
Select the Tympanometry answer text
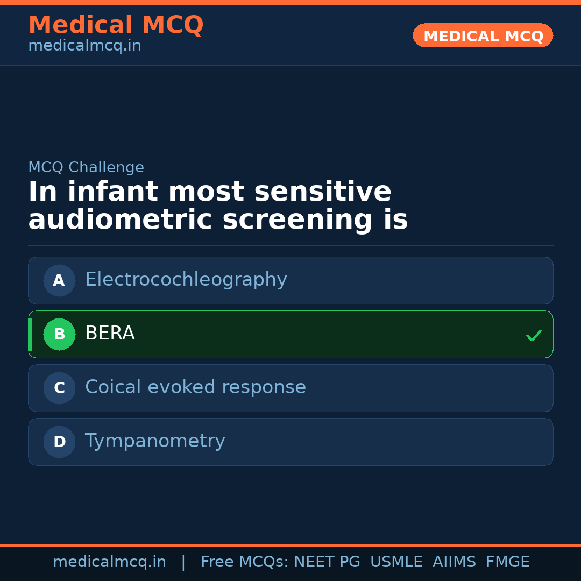(155, 441)
